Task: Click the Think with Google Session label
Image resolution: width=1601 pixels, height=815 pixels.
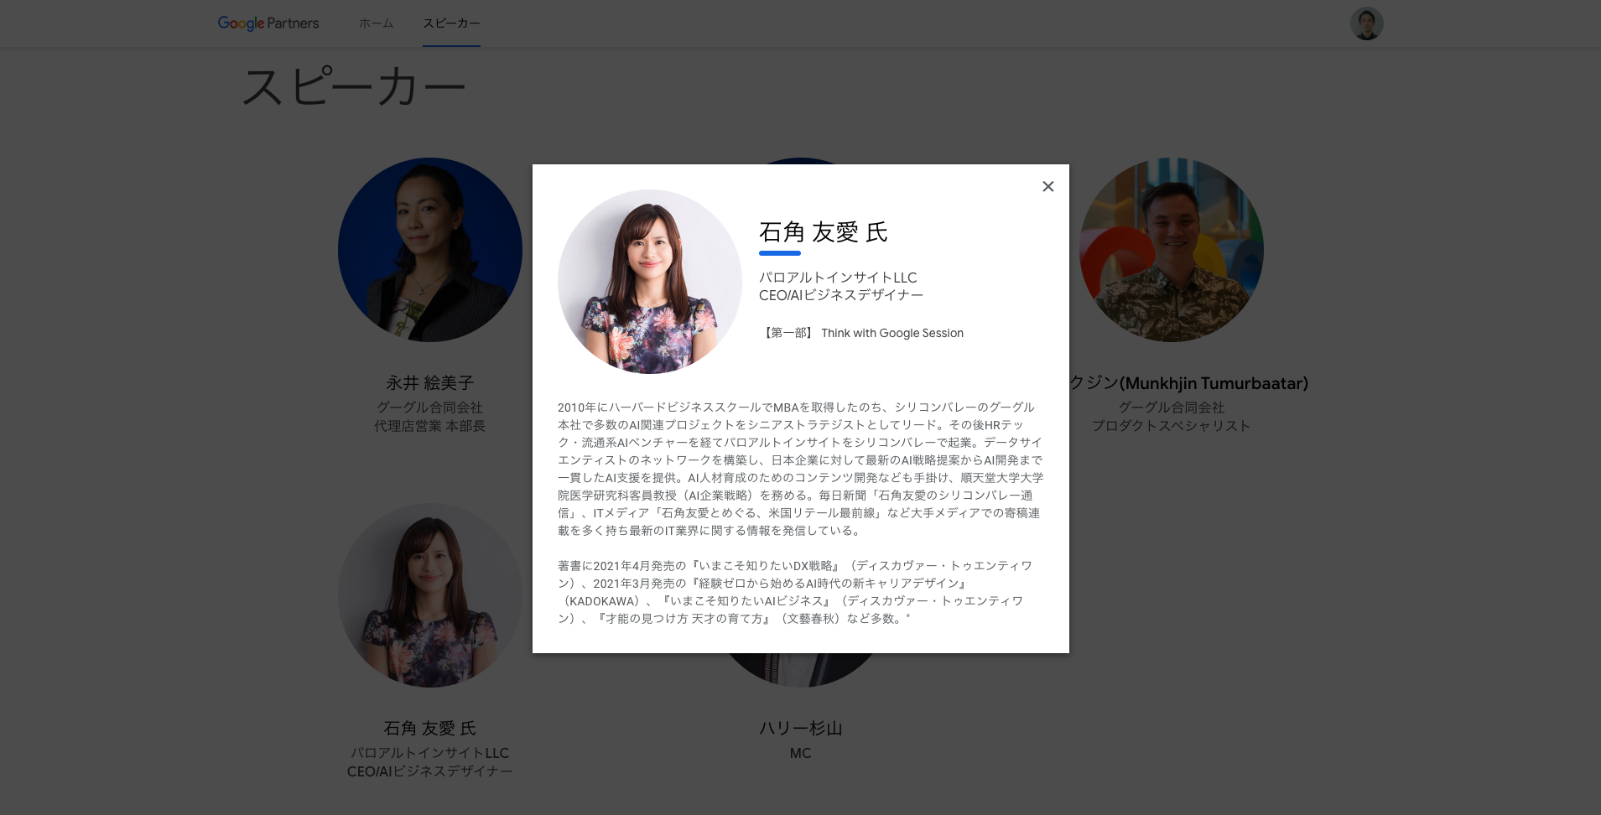Action: [892, 333]
